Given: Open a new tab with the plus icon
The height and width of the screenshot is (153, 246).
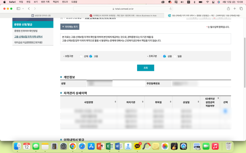Looking at the screenshot, I should click(x=234, y=9).
